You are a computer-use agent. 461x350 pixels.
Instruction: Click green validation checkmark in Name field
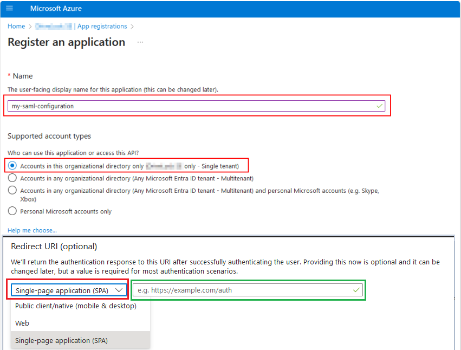click(379, 106)
